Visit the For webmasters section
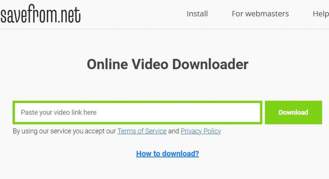 coord(260,14)
